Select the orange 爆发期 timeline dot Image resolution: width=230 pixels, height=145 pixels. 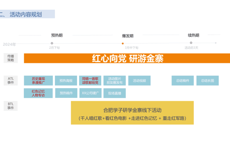[x=123, y=43]
